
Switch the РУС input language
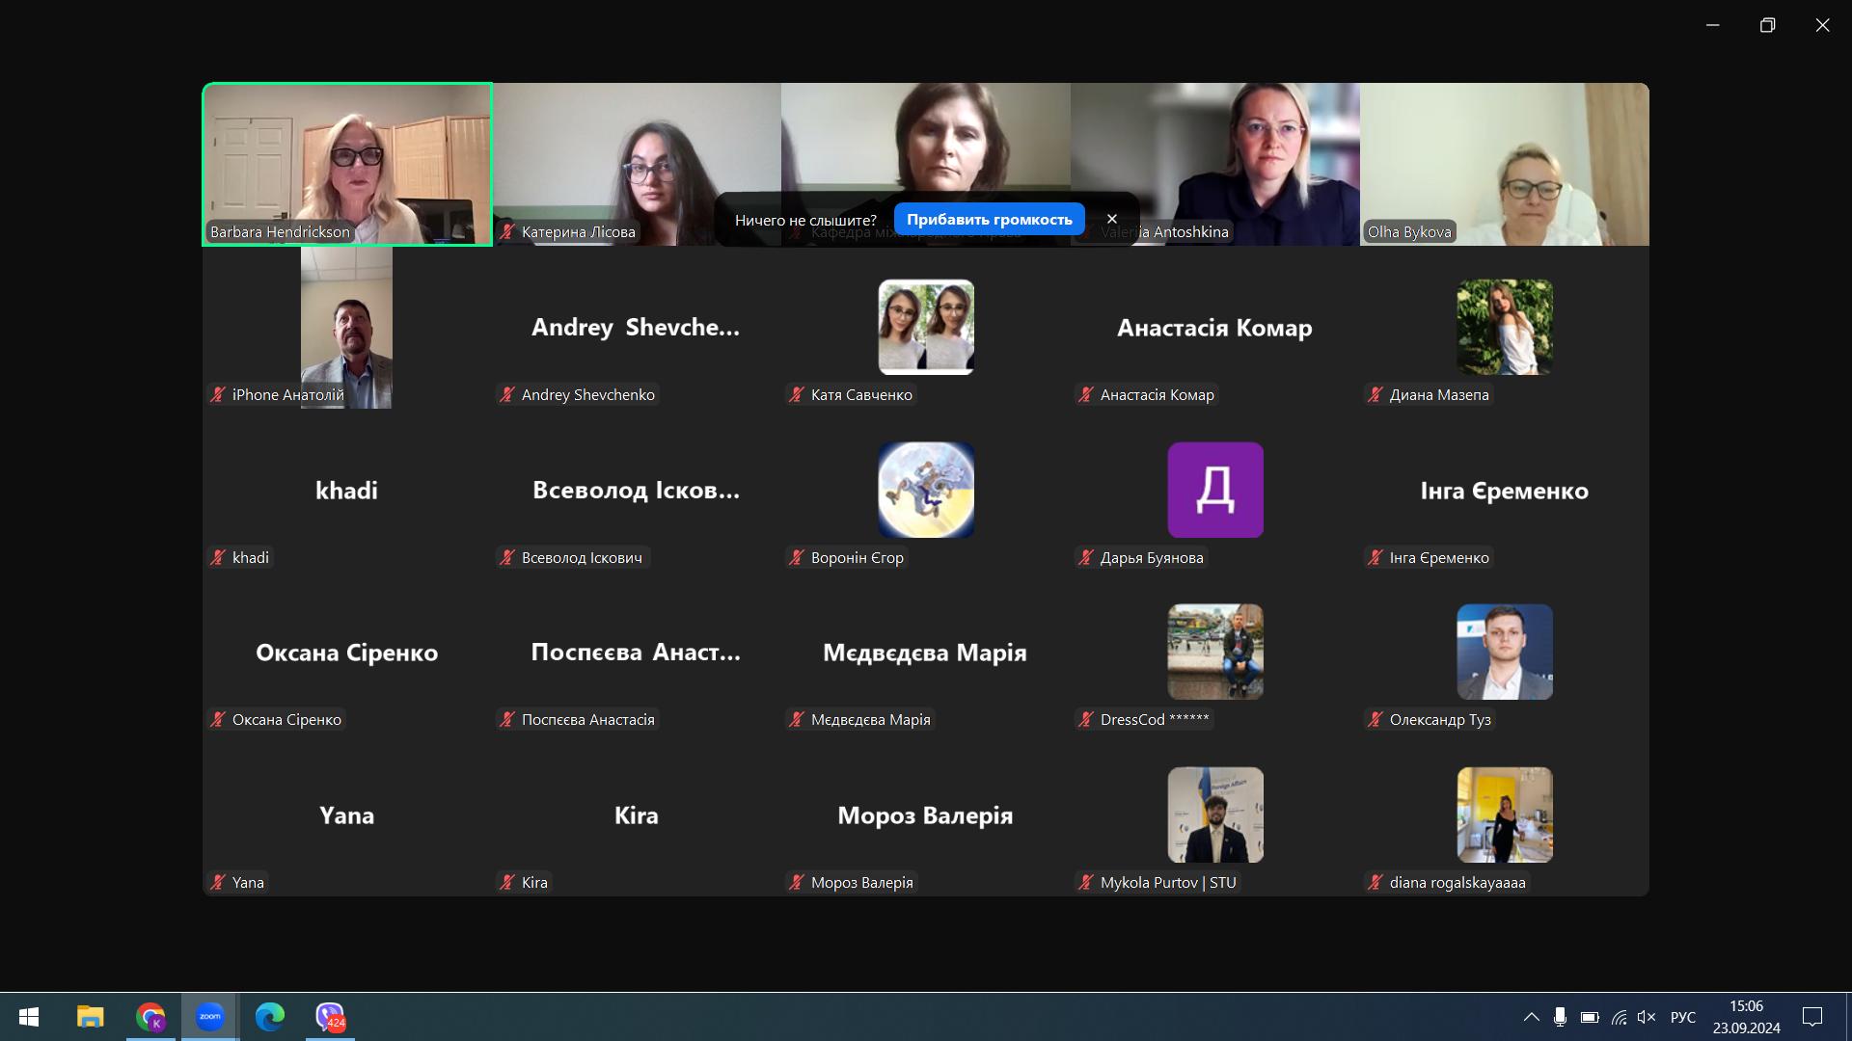[x=1683, y=1017]
